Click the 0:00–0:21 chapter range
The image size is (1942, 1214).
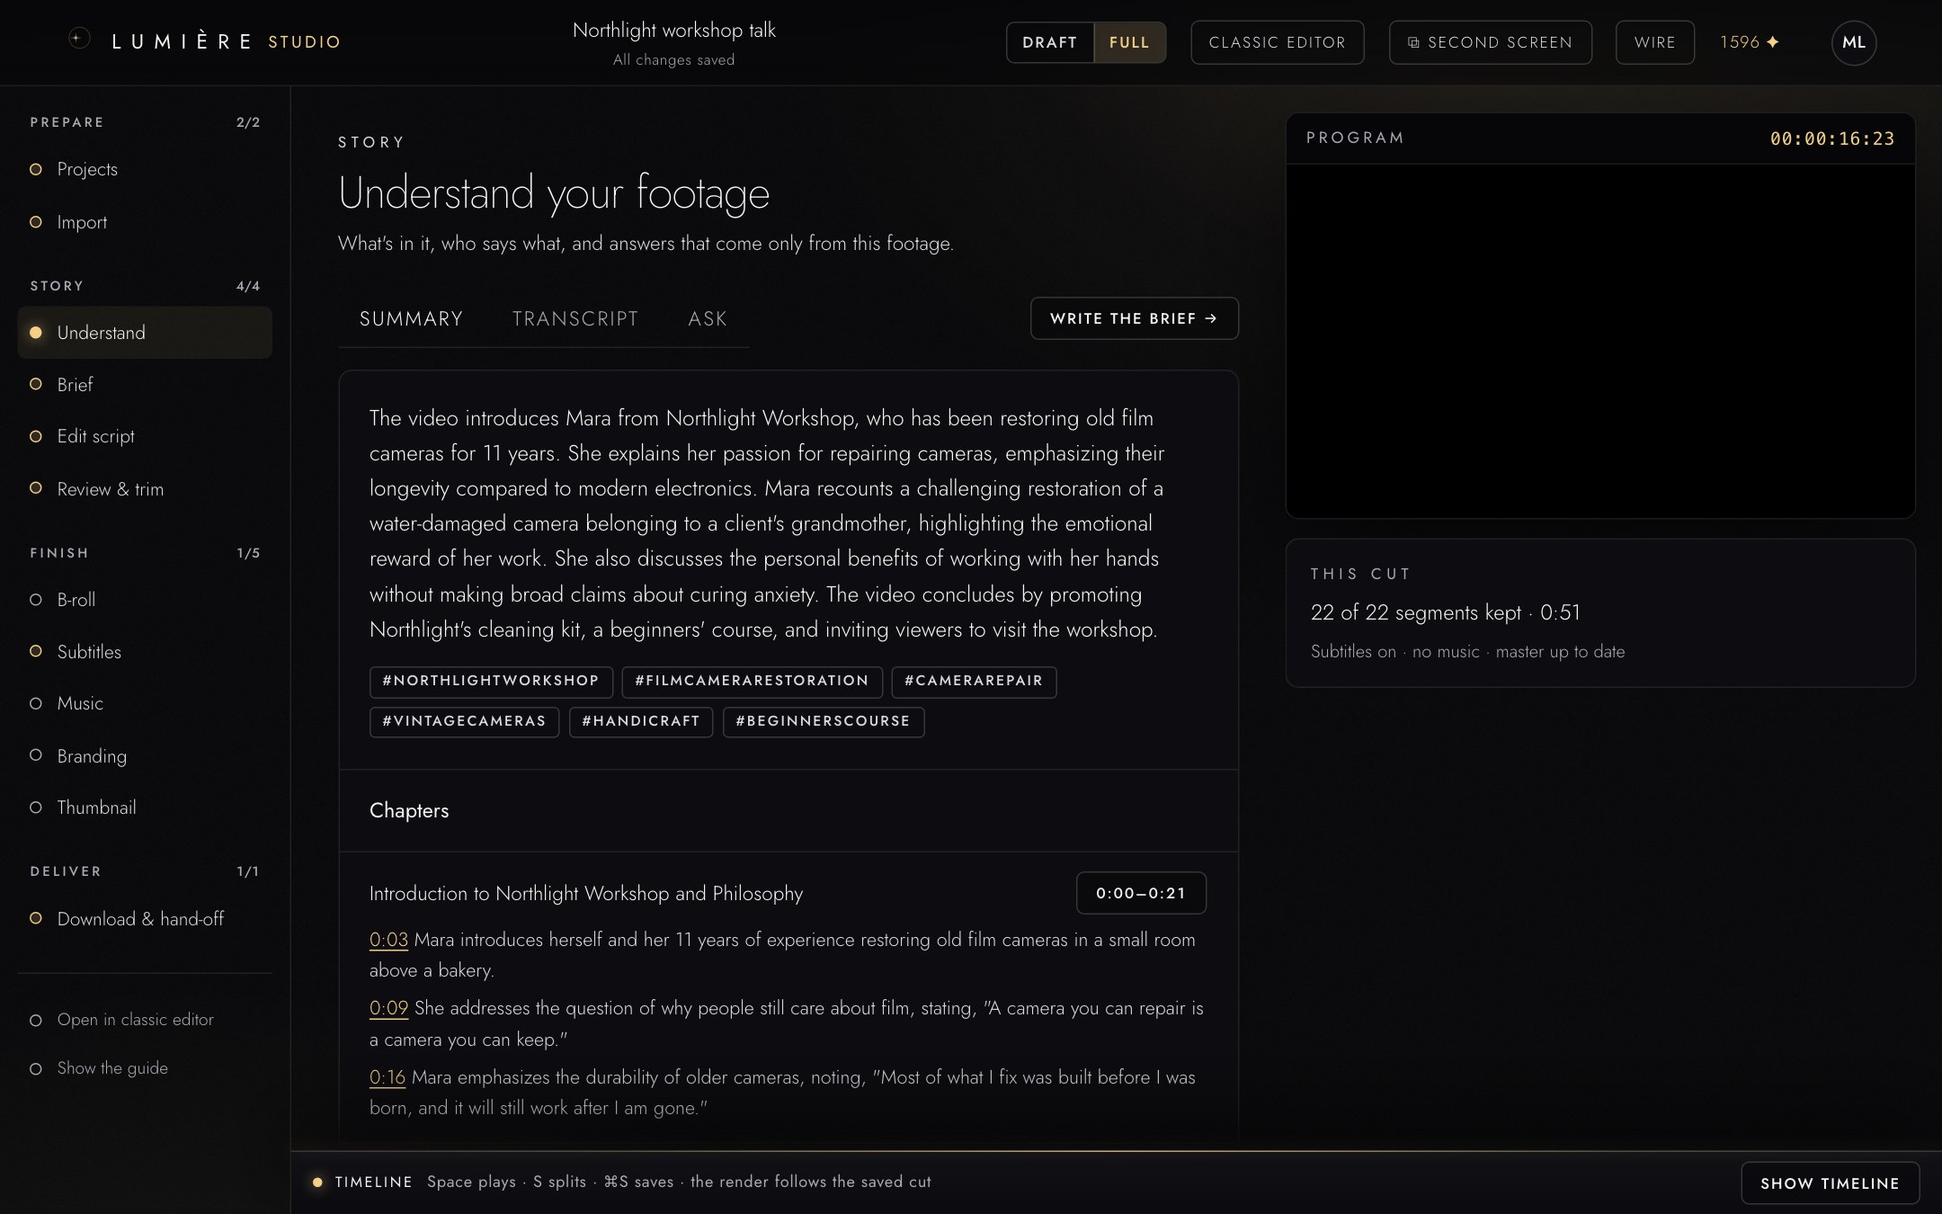1141,893
